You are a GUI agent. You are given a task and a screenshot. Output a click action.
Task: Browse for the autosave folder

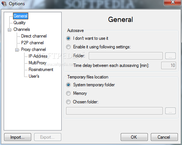(x=170, y=56)
